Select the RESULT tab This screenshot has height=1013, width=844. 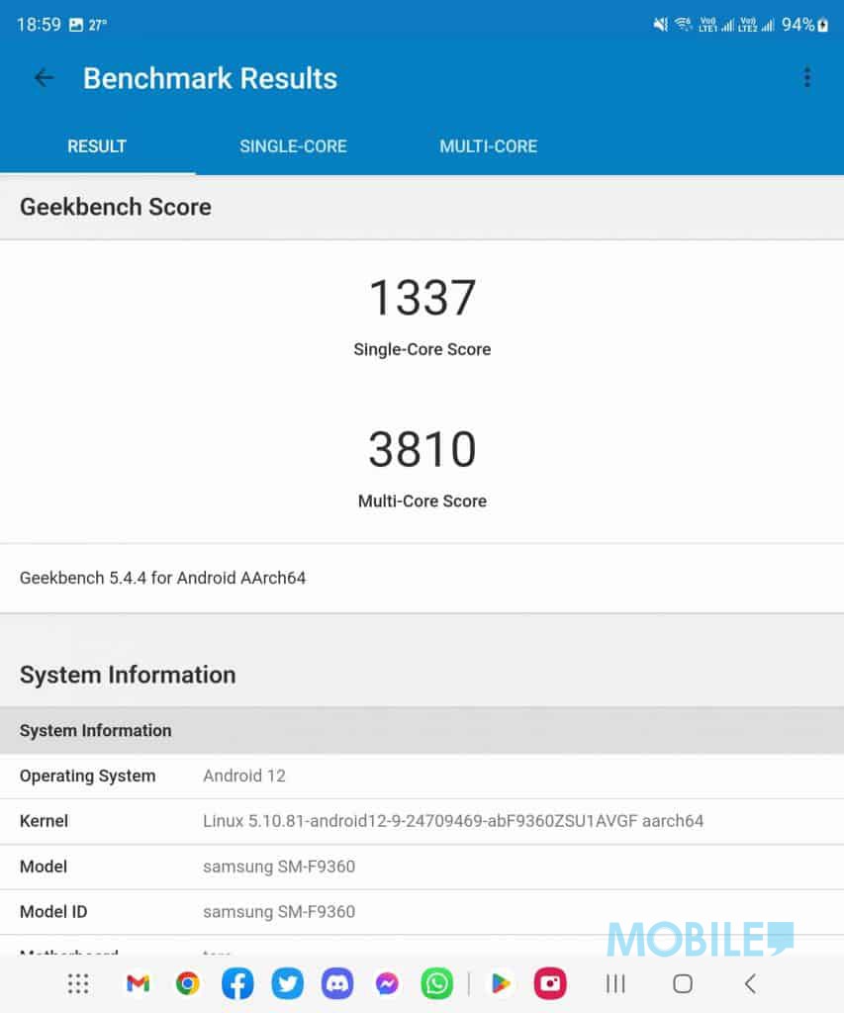(x=97, y=146)
